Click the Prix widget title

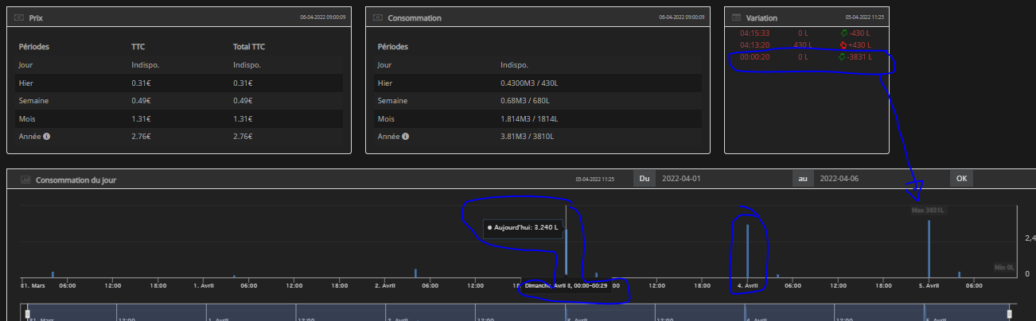pos(36,17)
